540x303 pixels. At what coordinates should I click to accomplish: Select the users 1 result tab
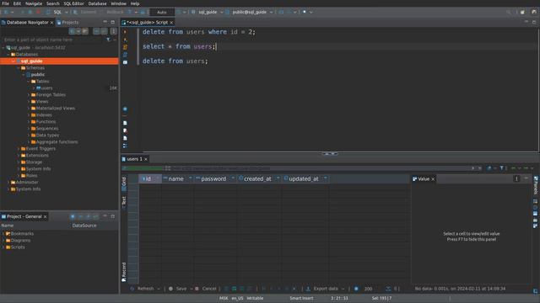click(x=134, y=159)
